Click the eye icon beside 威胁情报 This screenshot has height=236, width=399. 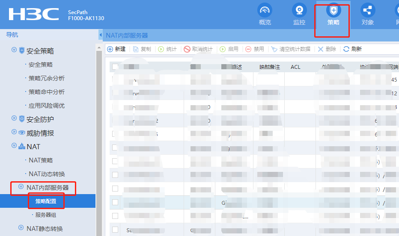point(22,133)
